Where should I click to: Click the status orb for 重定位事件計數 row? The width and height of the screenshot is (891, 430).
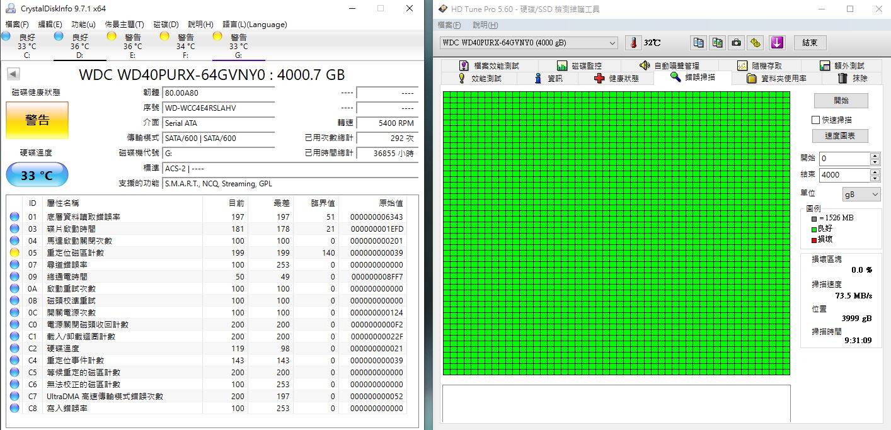click(14, 360)
